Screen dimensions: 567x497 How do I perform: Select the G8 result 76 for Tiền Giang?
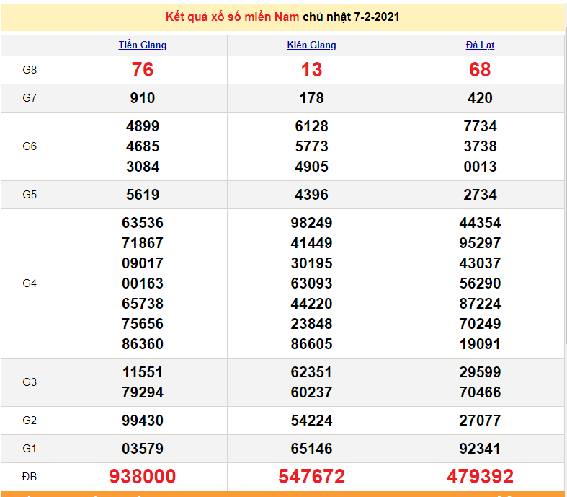tap(143, 70)
